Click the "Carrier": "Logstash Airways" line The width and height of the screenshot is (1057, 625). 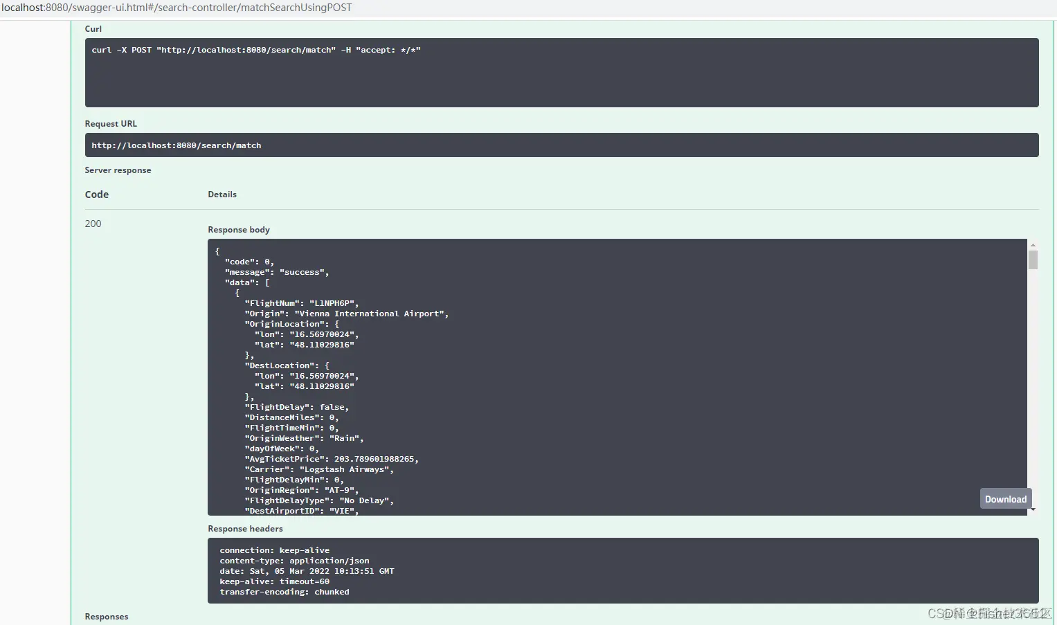(x=319, y=469)
